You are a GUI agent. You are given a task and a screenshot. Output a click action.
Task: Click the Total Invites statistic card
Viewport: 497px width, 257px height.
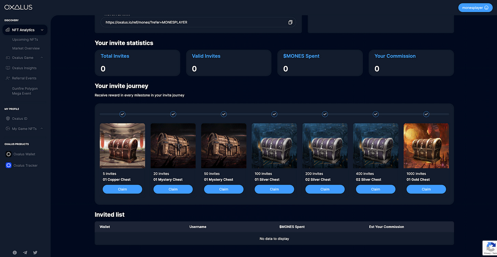click(137, 63)
